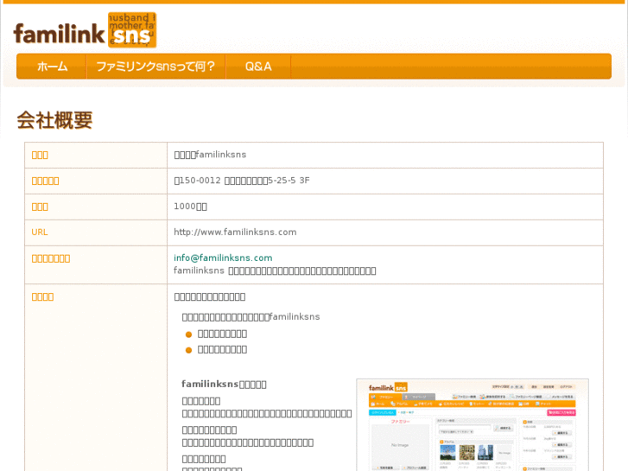Viewport: 628px width, 471px height.
Task: Click the 会社概要 page heading
Action: [54, 120]
